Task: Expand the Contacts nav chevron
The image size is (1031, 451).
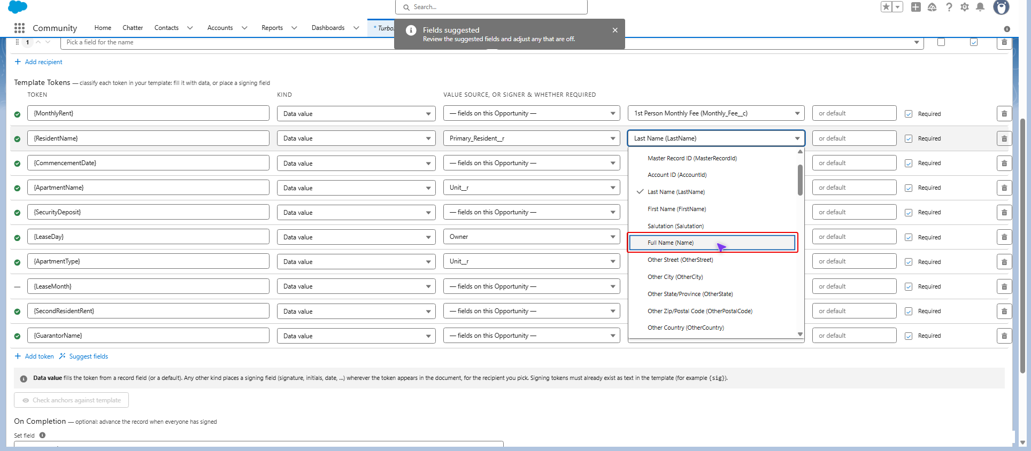Action: (190, 28)
